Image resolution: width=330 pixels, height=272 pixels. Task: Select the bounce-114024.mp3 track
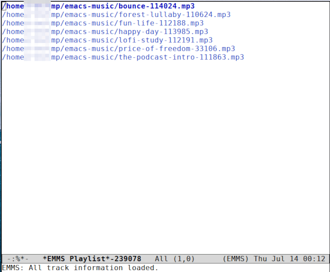coord(98,6)
